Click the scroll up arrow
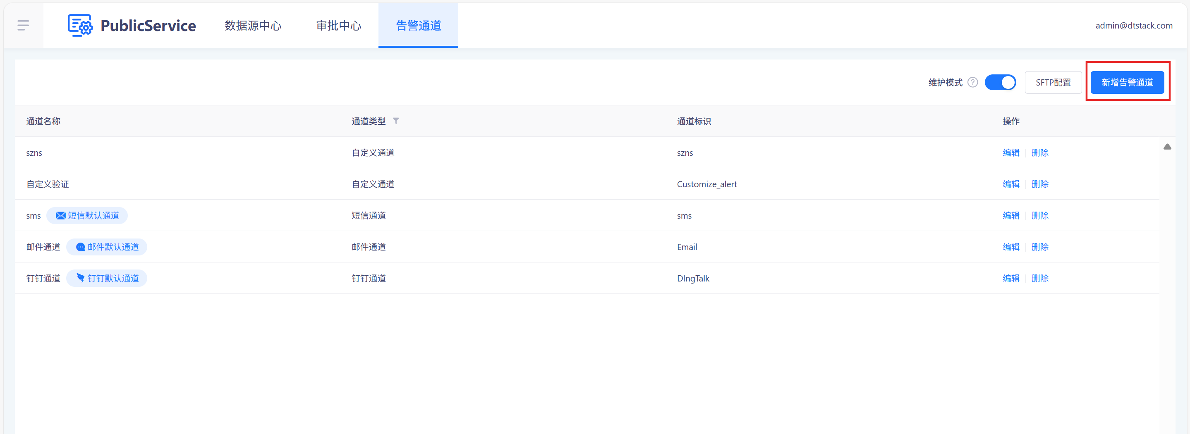 pos(1167,147)
